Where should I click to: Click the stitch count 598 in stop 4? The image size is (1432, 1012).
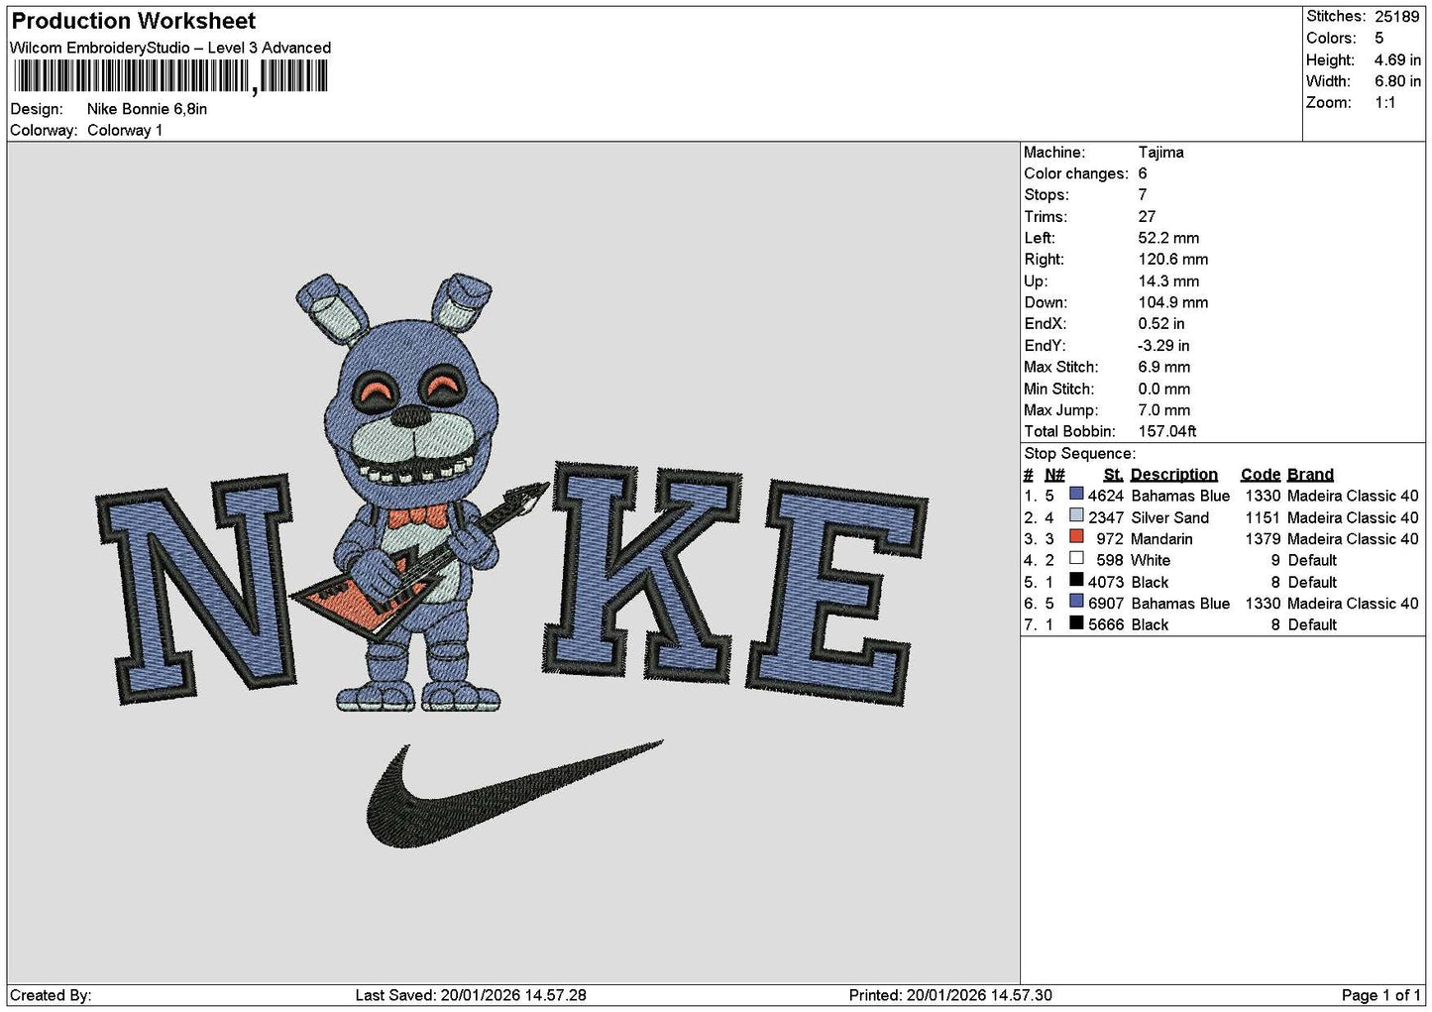coord(1110,560)
